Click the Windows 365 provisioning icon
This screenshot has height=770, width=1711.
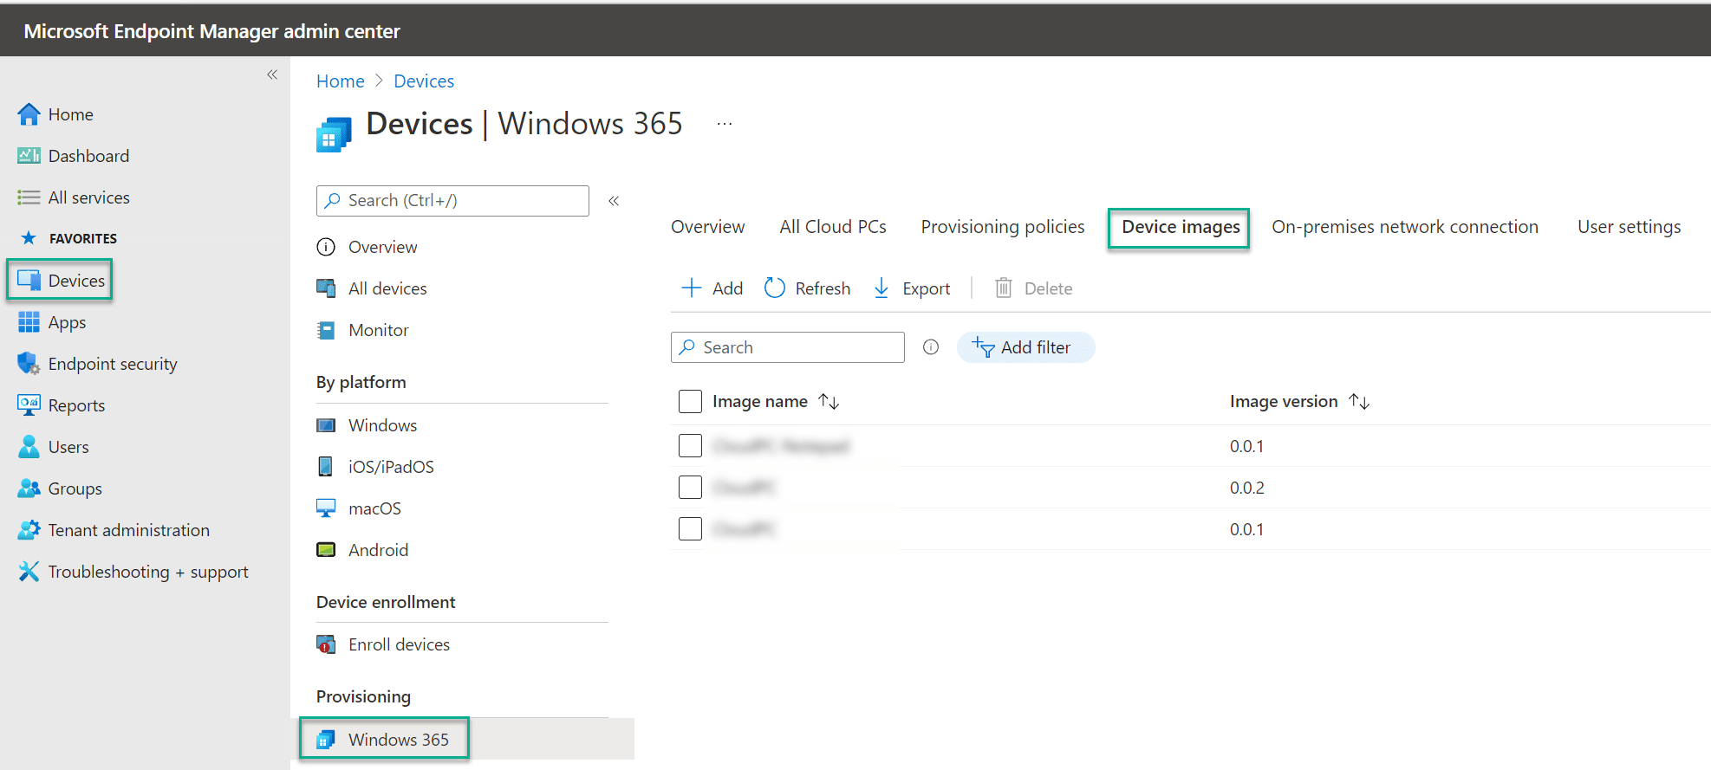click(326, 740)
